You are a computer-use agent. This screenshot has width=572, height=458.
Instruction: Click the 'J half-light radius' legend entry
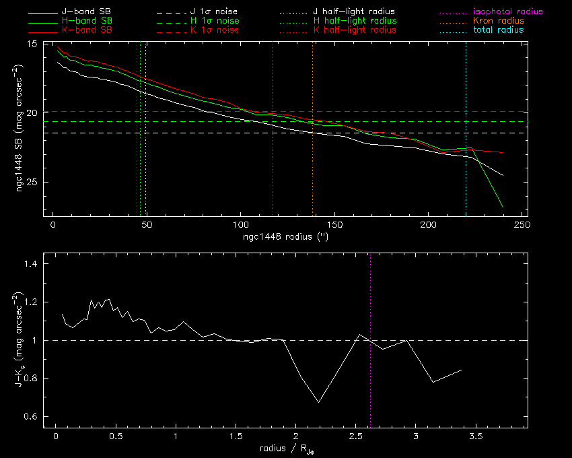click(354, 12)
